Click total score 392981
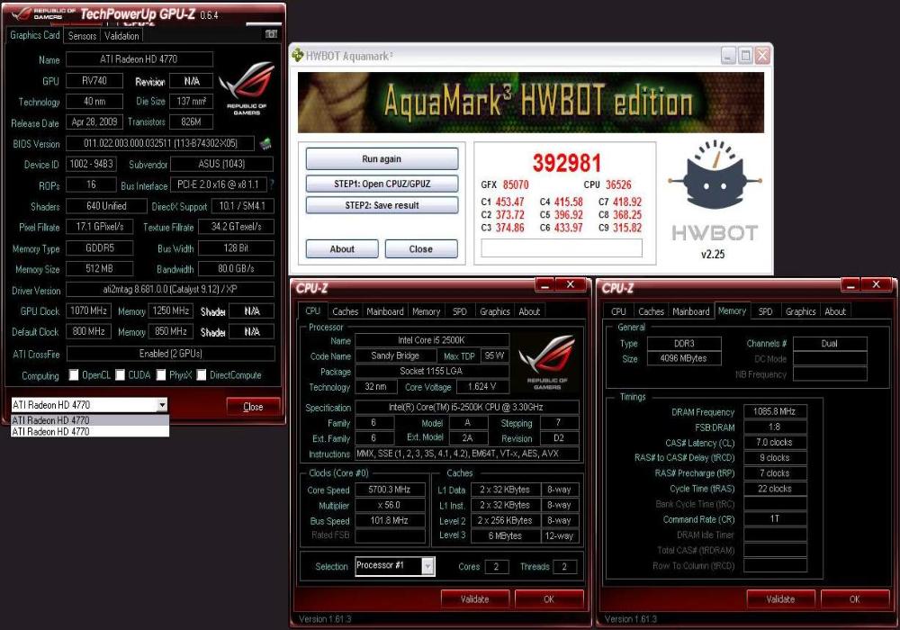The image size is (900, 630). click(x=566, y=163)
